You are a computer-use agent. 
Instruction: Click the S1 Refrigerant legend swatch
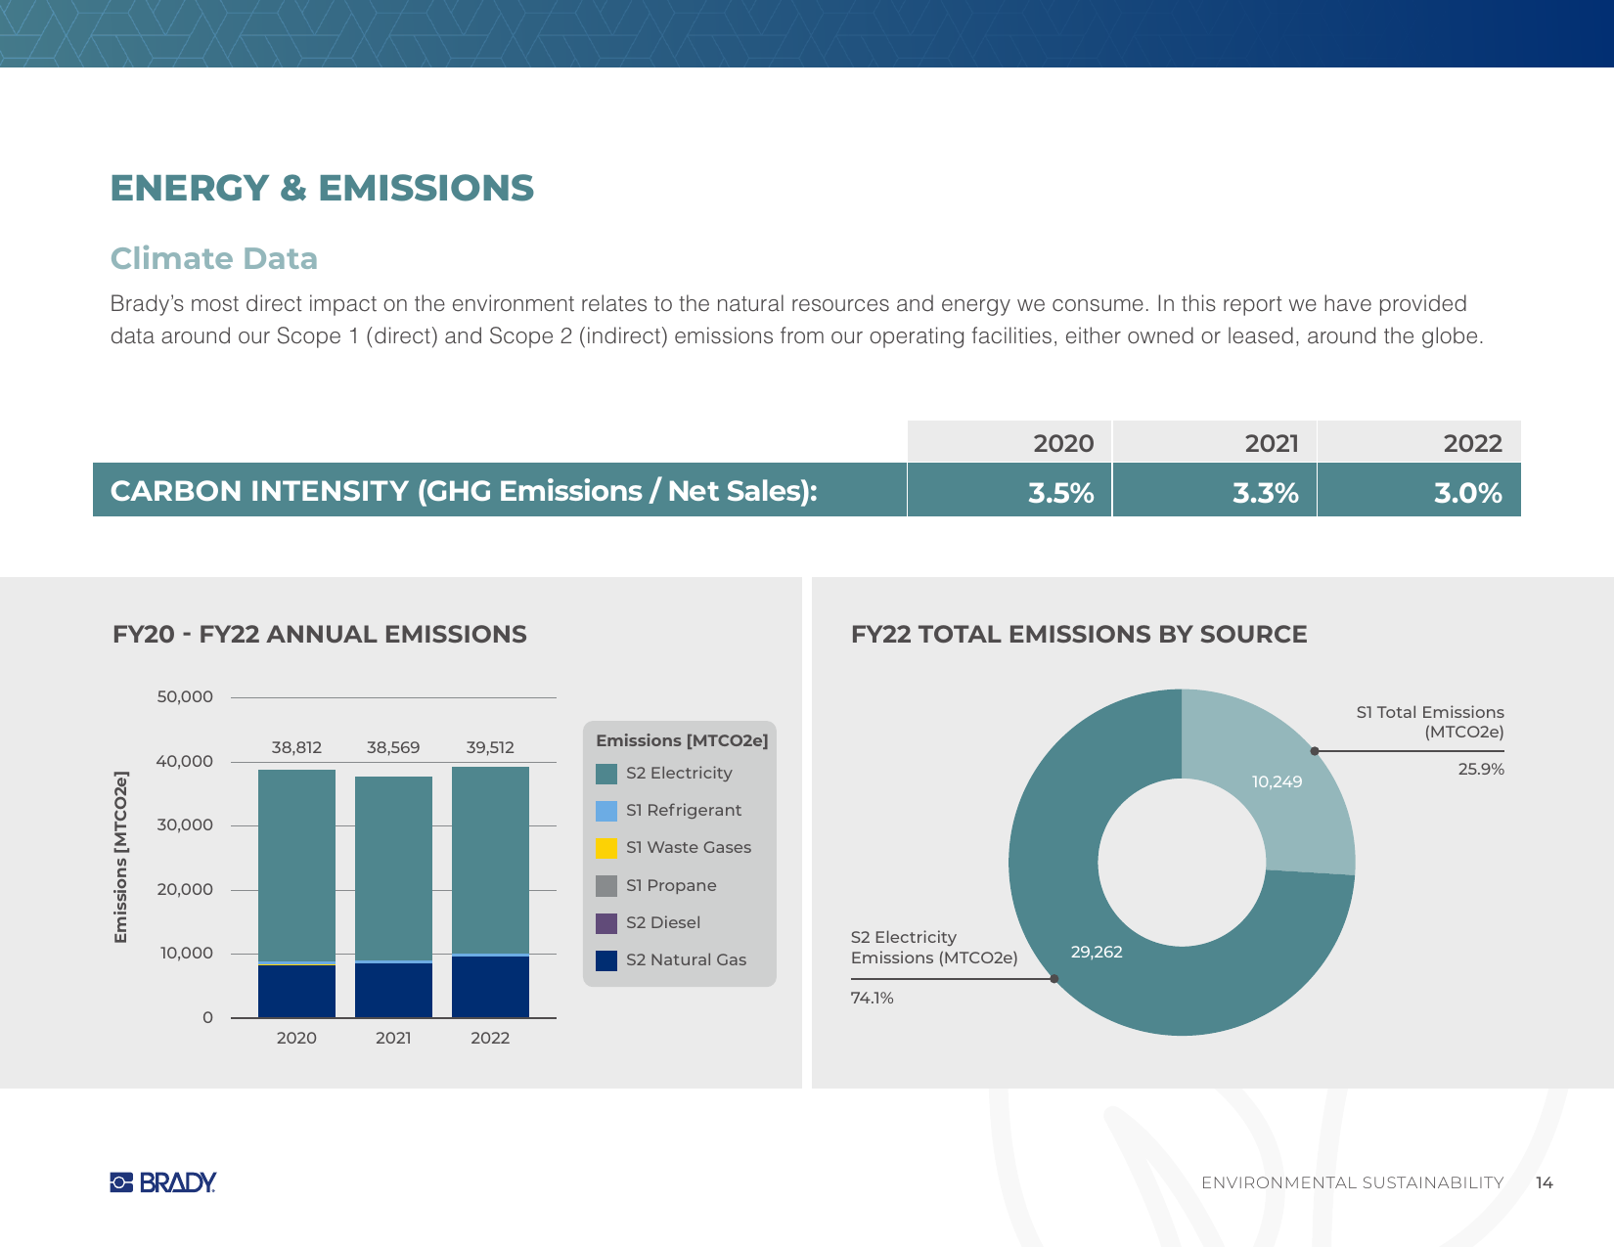click(x=606, y=811)
